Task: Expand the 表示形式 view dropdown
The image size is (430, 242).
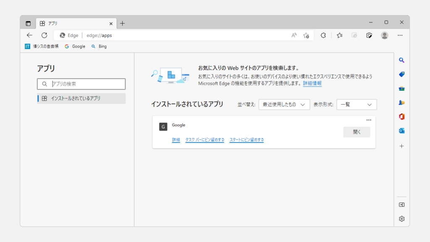Action: point(357,105)
